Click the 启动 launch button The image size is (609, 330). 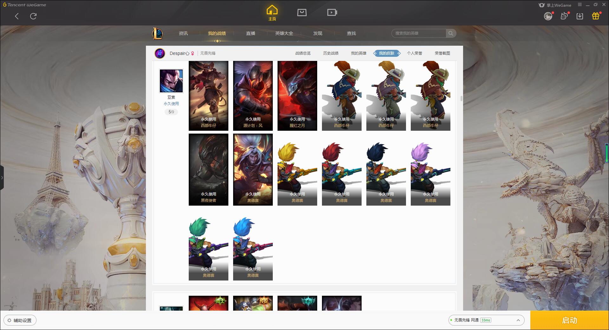coord(569,320)
